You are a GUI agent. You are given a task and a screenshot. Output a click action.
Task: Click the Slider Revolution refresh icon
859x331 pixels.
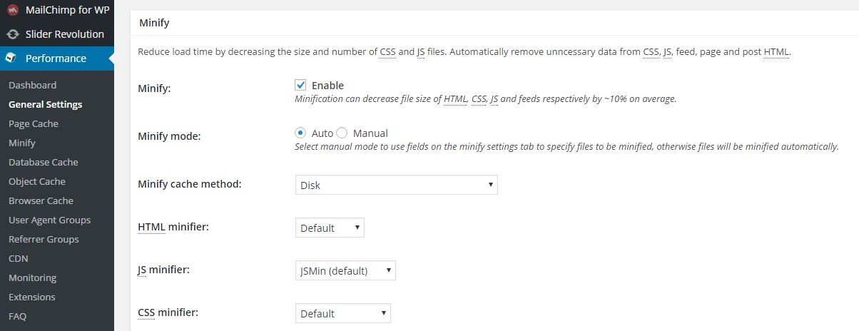tap(12, 34)
